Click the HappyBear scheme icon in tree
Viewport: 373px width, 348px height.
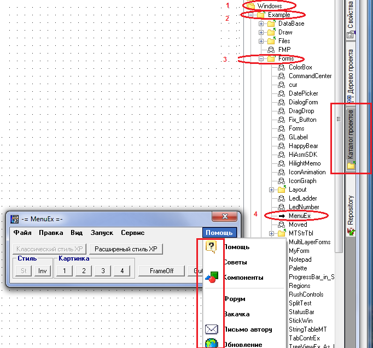(282, 146)
